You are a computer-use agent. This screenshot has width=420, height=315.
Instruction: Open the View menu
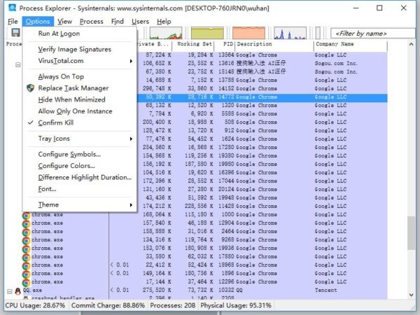pos(64,22)
